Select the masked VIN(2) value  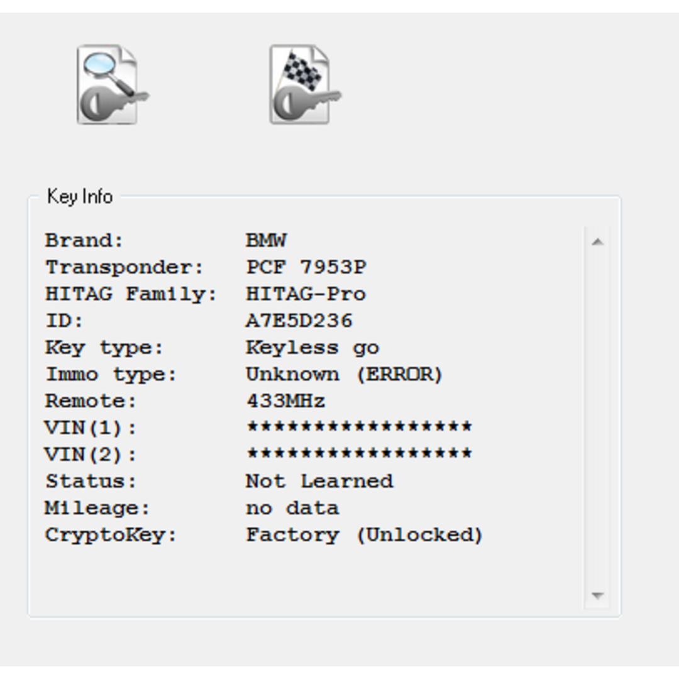click(x=360, y=454)
